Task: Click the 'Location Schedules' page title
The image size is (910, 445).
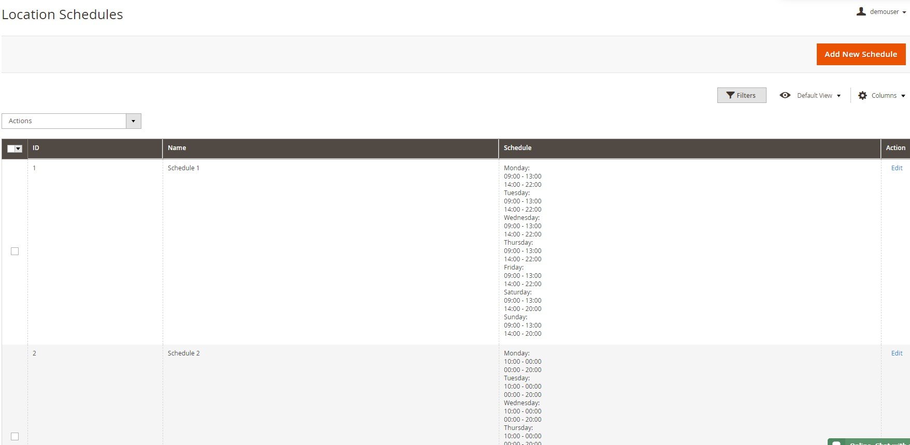Action: click(x=62, y=14)
